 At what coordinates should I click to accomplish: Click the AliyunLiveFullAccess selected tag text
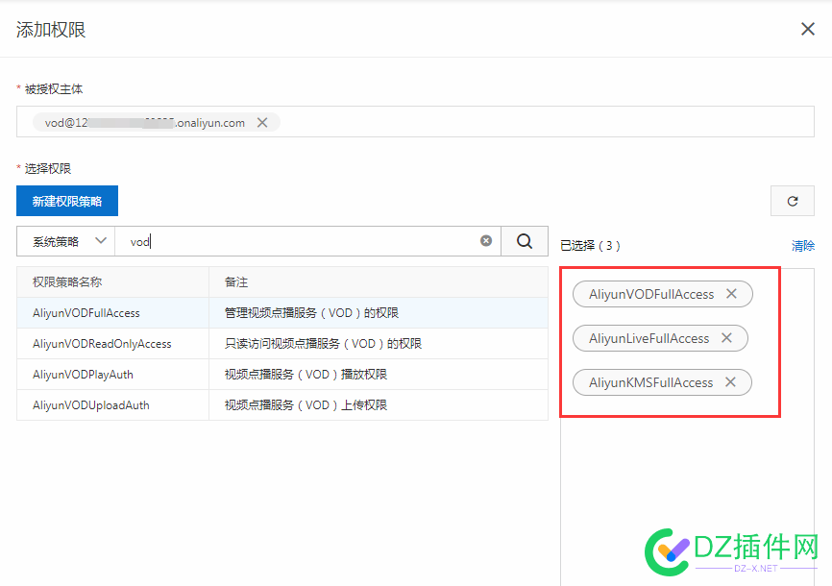648,338
